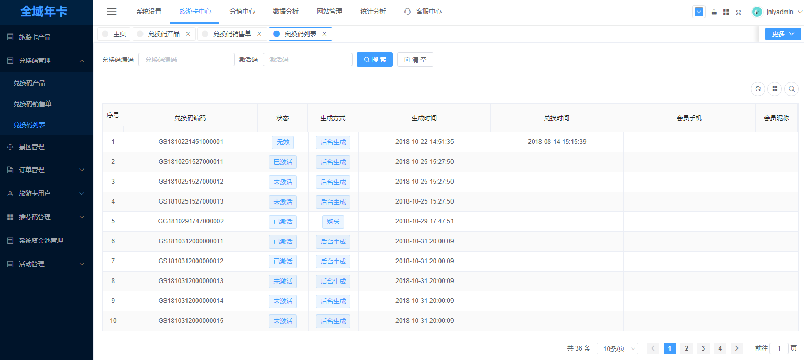This screenshot has width=804, height=360.
Task: Go to the next page arrow
Action: tap(737, 348)
